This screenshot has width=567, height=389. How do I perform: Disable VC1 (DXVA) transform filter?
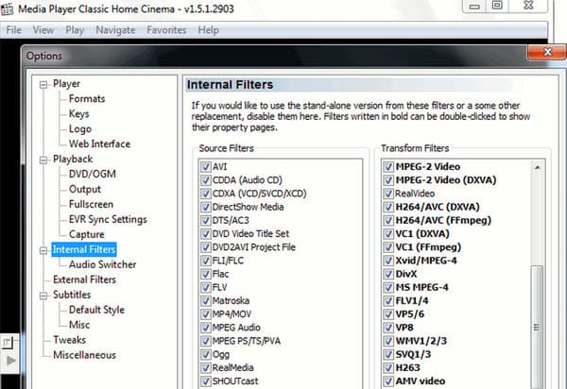pos(388,234)
